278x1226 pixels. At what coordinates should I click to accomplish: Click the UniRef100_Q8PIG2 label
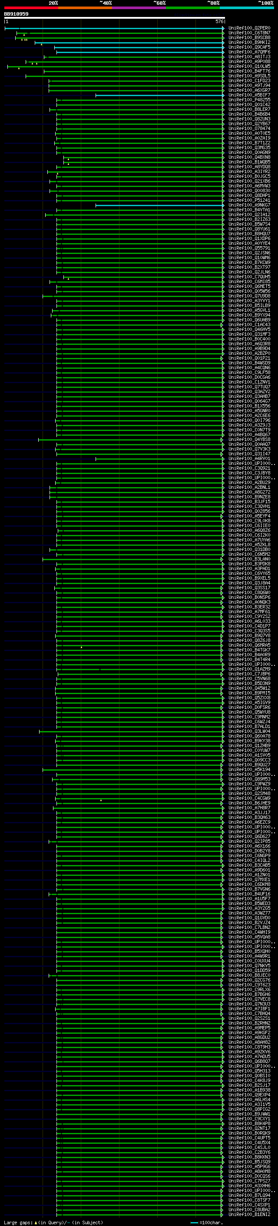click(249, 1109)
